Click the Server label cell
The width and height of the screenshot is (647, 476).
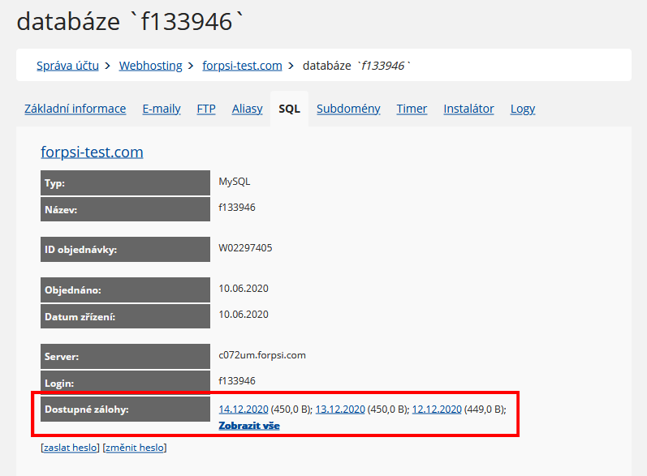click(126, 357)
